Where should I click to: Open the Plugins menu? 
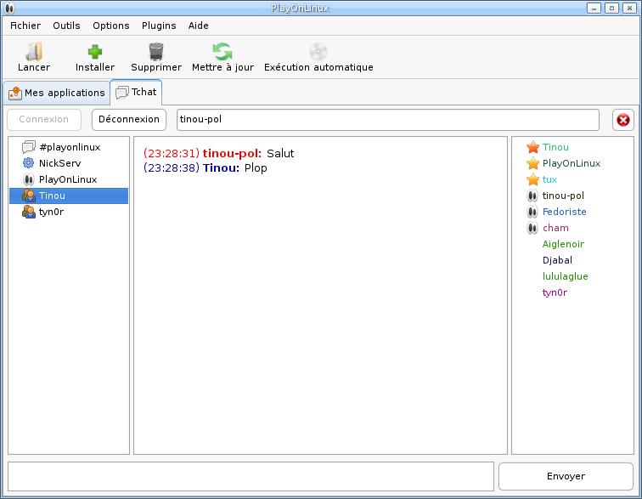point(159,26)
